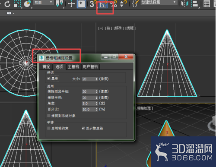Switch to the 选项 tab
The height and width of the screenshot is (167, 216).
59,67
